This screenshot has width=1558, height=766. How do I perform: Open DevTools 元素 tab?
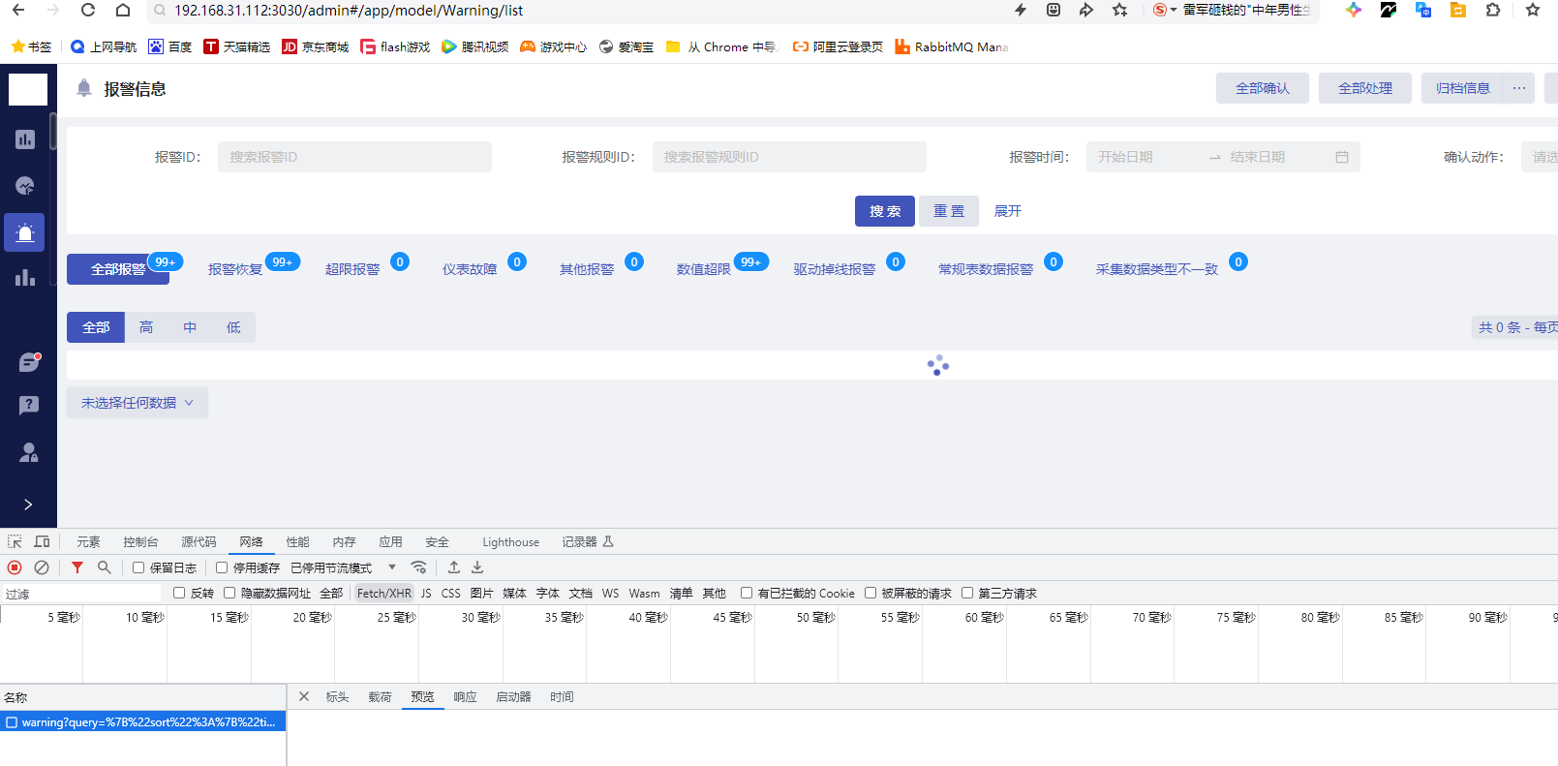tap(88, 541)
